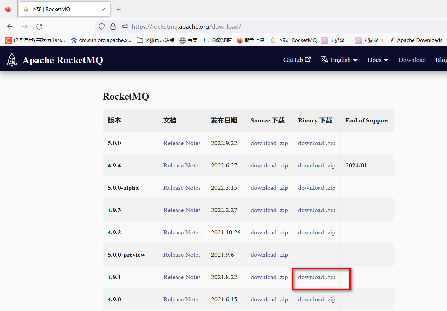This screenshot has width=447, height=311.
Task: Click the 2022.9.22 release date
Action: point(224,143)
